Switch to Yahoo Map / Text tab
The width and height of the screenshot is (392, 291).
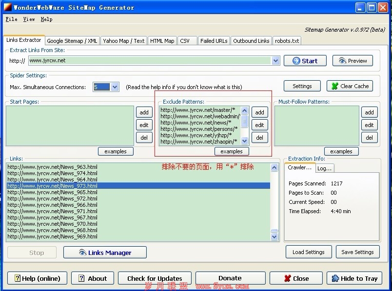(x=123, y=41)
